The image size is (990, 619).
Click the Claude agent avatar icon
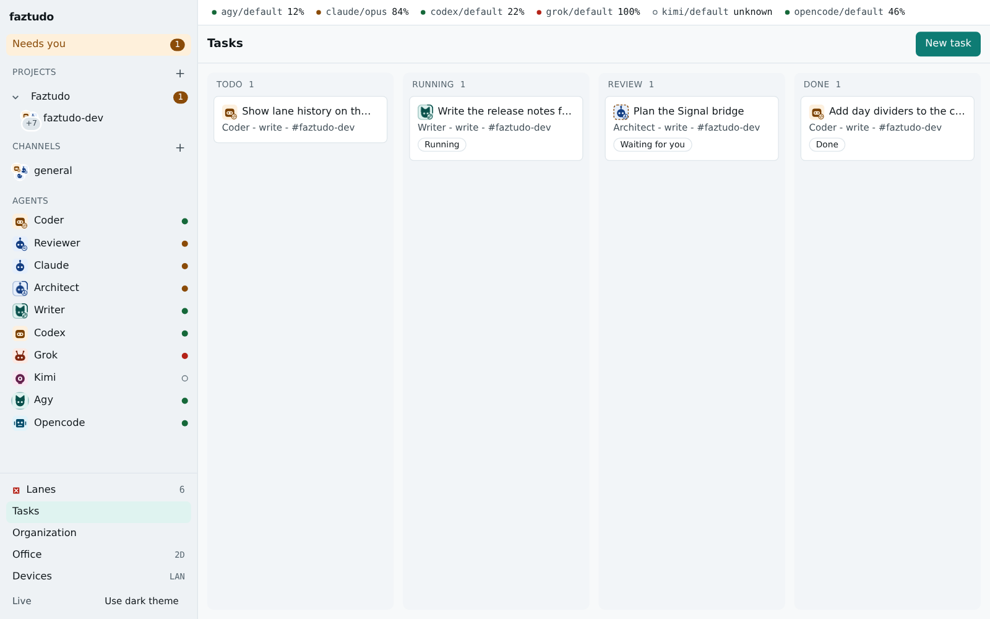tap(20, 266)
